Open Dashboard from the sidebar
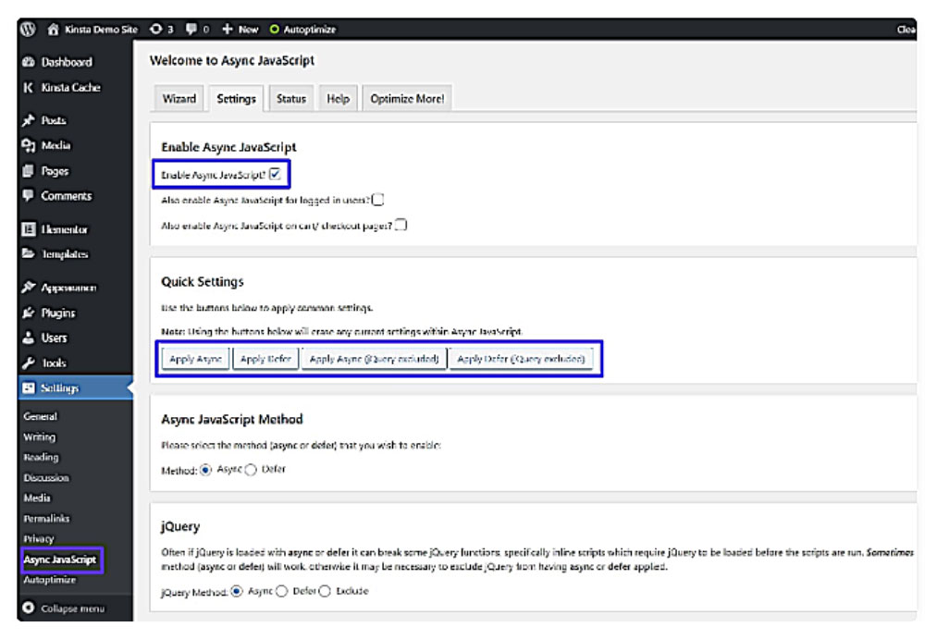Viewport: 925px width, 639px height. [66, 62]
